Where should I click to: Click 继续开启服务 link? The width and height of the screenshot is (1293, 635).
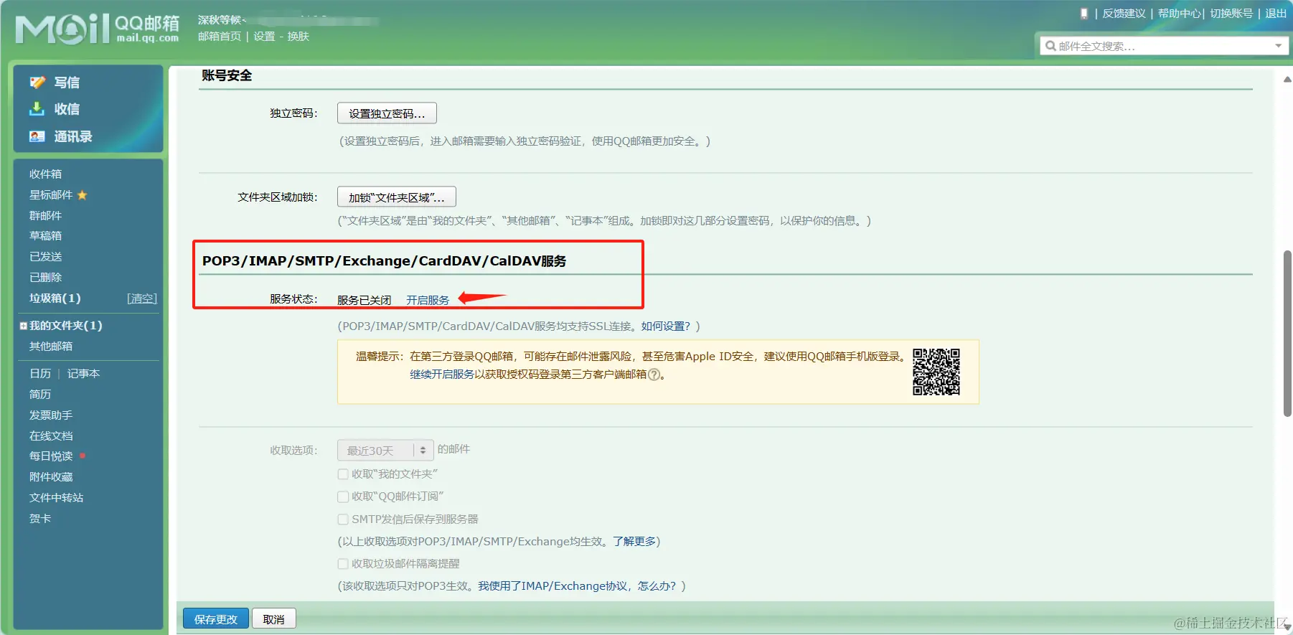click(442, 375)
